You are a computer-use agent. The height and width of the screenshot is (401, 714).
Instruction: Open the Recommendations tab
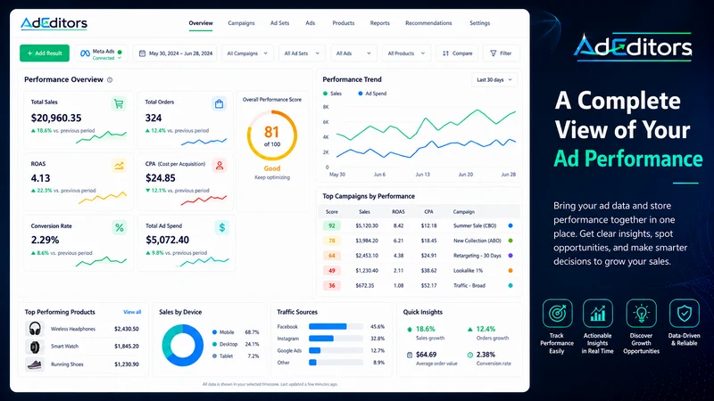[428, 23]
